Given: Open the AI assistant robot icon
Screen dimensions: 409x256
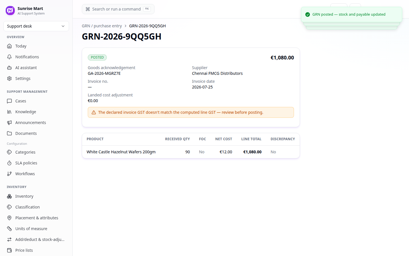Looking at the screenshot, I should [x=9, y=68].
